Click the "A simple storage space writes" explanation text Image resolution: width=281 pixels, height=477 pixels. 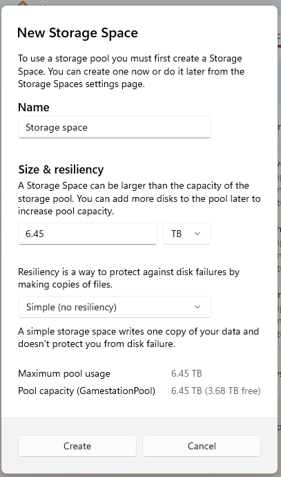pyautogui.click(x=138, y=337)
